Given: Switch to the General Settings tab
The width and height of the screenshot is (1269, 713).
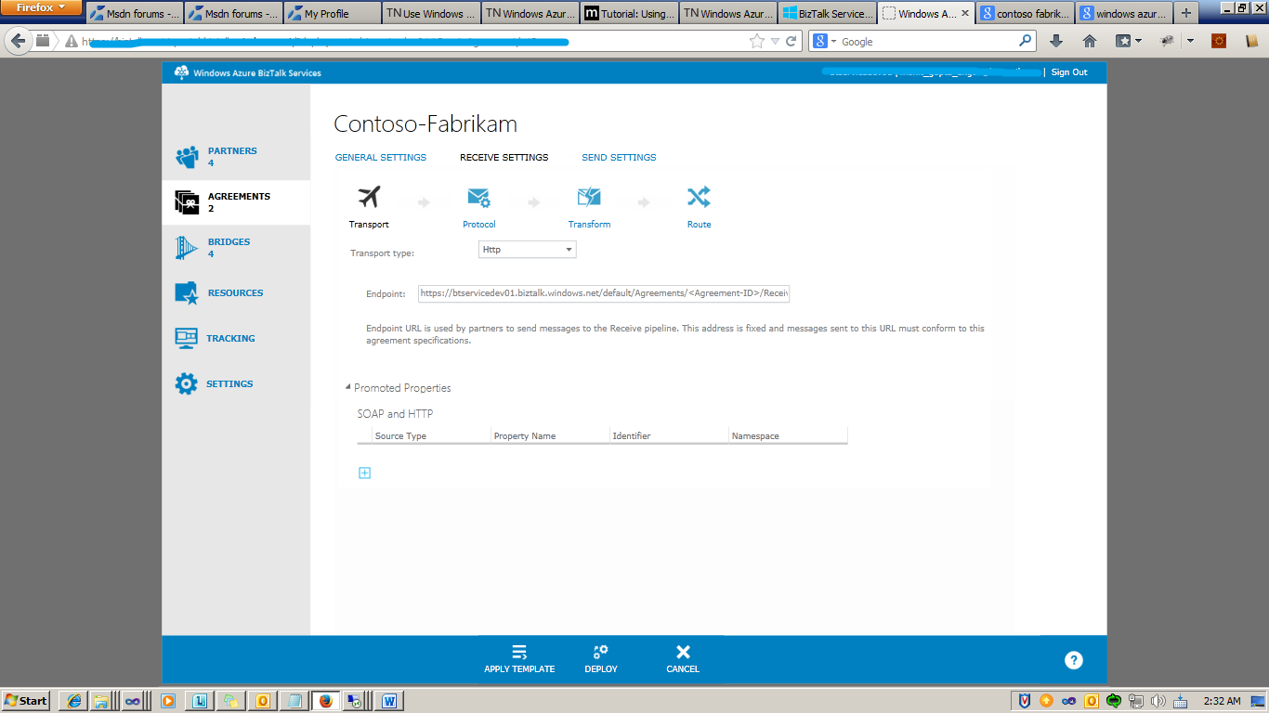Looking at the screenshot, I should (381, 158).
